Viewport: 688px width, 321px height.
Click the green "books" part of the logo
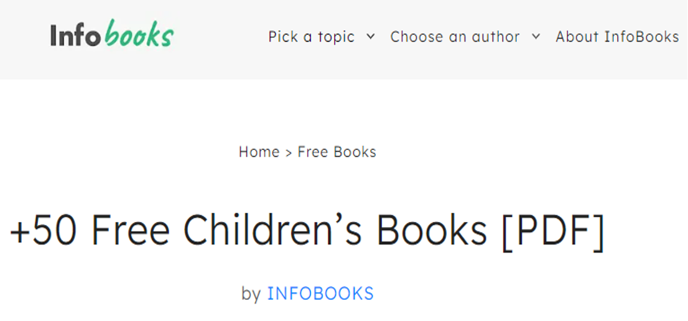click(x=139, y=35)
